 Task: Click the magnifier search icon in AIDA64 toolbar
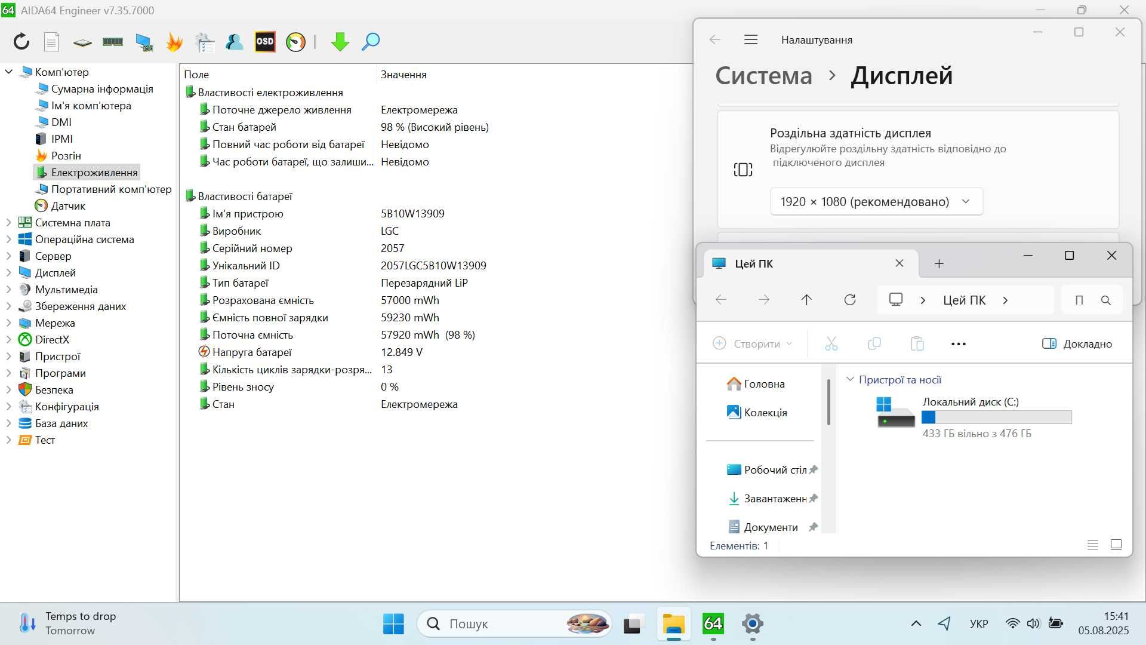(x=371, y=41)
